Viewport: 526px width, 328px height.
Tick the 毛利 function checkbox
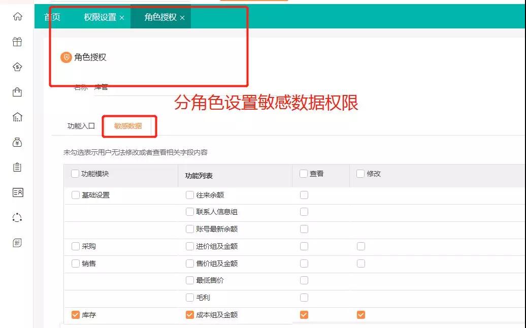[x=190, y=298]
